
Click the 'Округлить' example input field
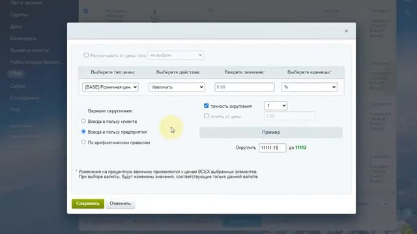coord(272,148)
